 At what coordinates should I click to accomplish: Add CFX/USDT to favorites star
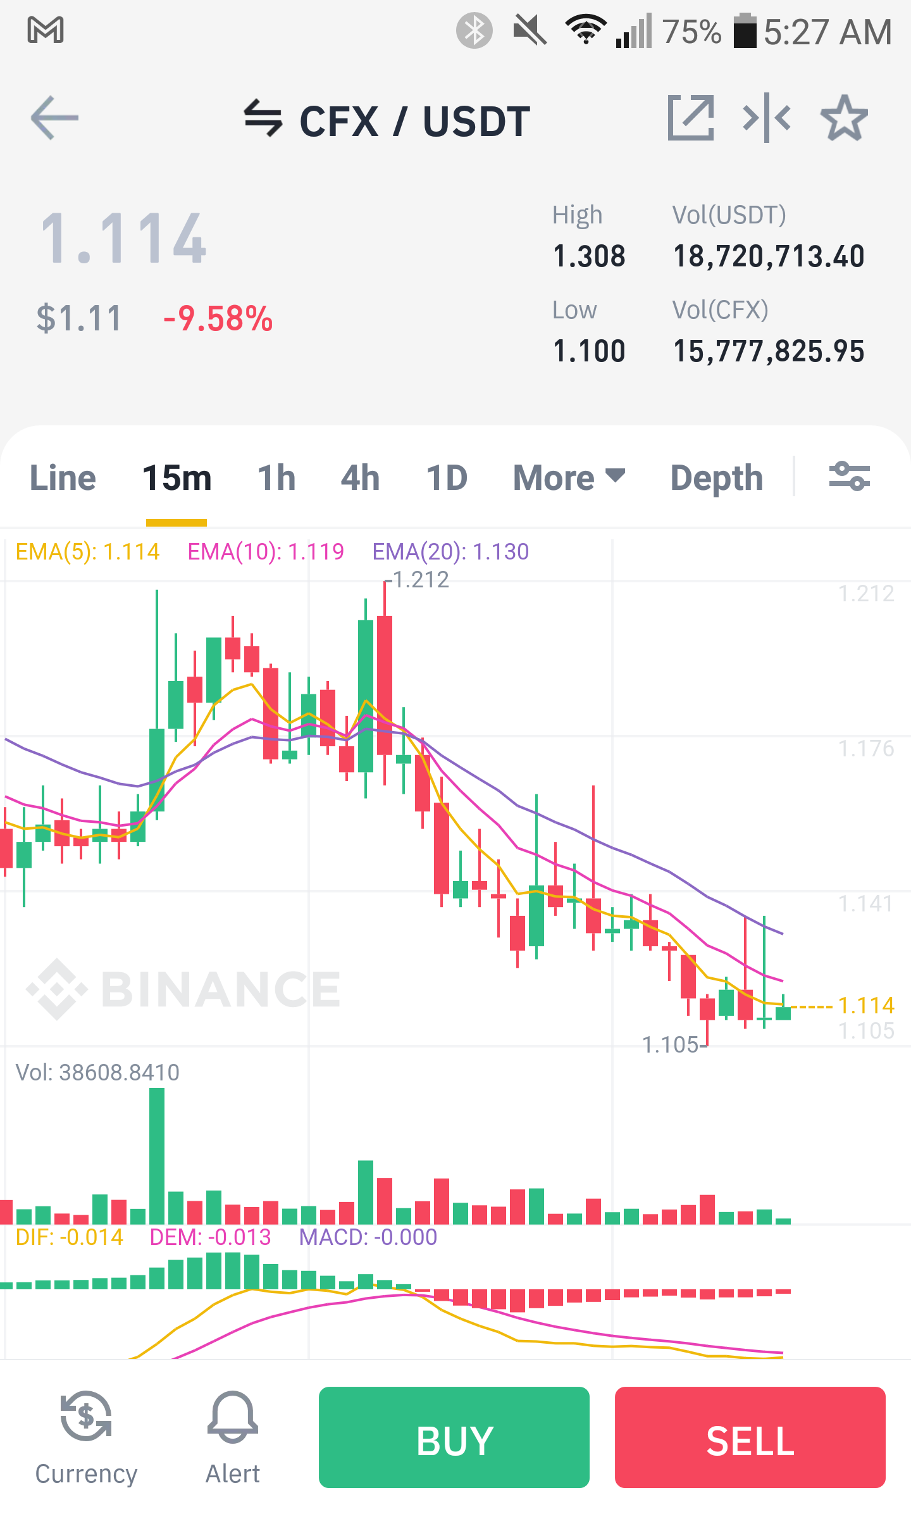click(x=844, y=118)
